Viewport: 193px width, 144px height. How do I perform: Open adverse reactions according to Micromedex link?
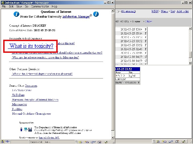tap(45, 57)
